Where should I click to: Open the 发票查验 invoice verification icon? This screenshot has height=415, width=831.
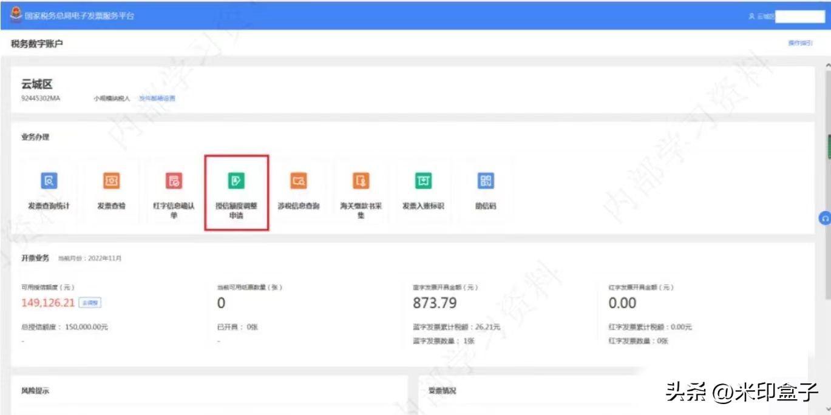click(x=111, y=181)
